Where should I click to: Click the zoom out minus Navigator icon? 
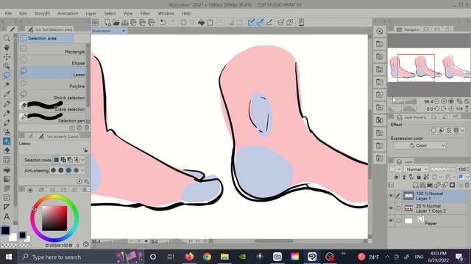[436, 102]
